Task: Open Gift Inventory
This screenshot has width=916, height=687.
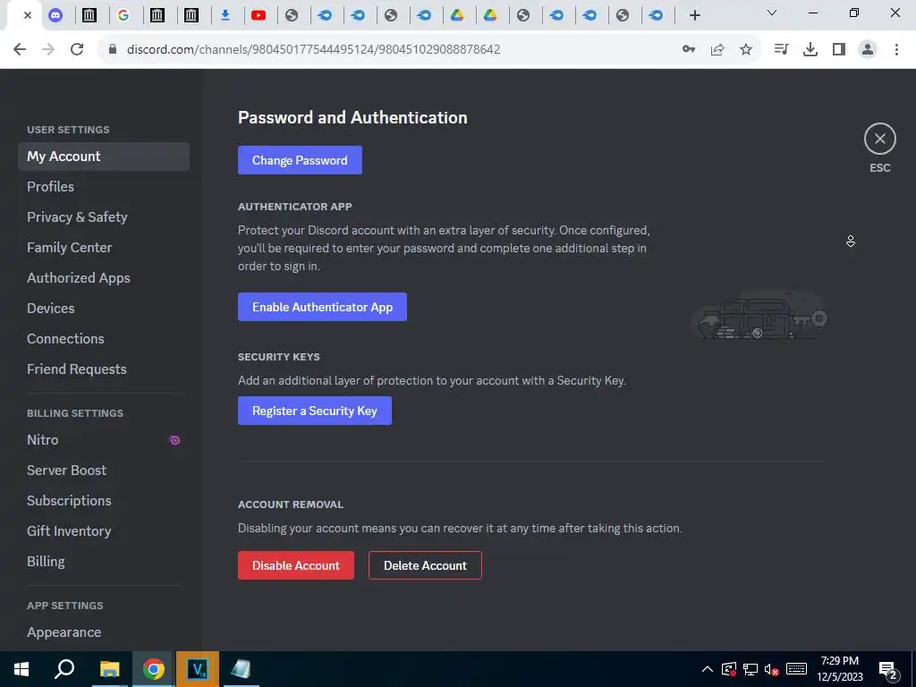Action: point(104,531)
